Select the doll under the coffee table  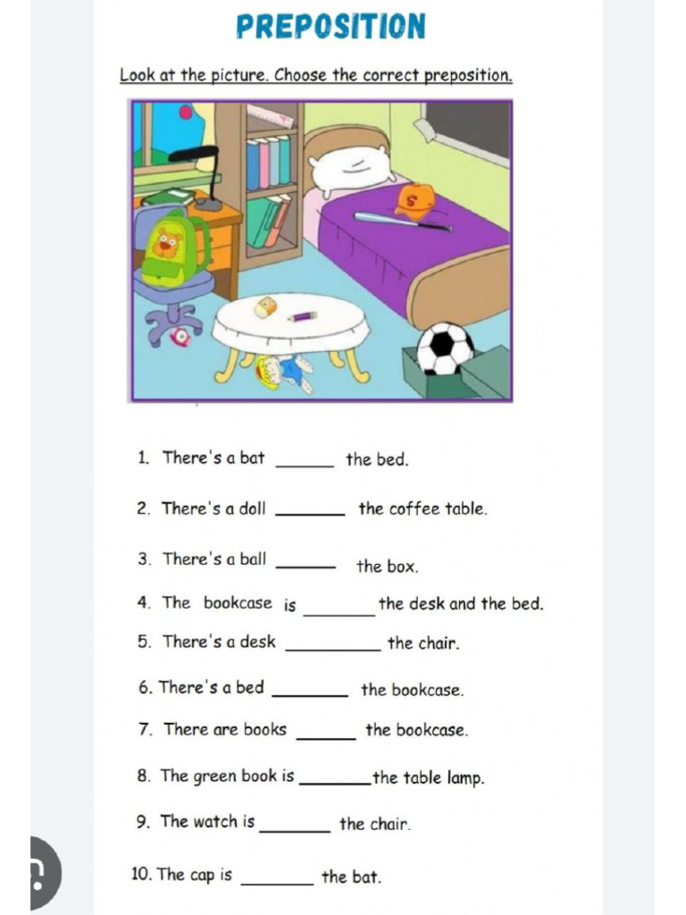[282, 372]
